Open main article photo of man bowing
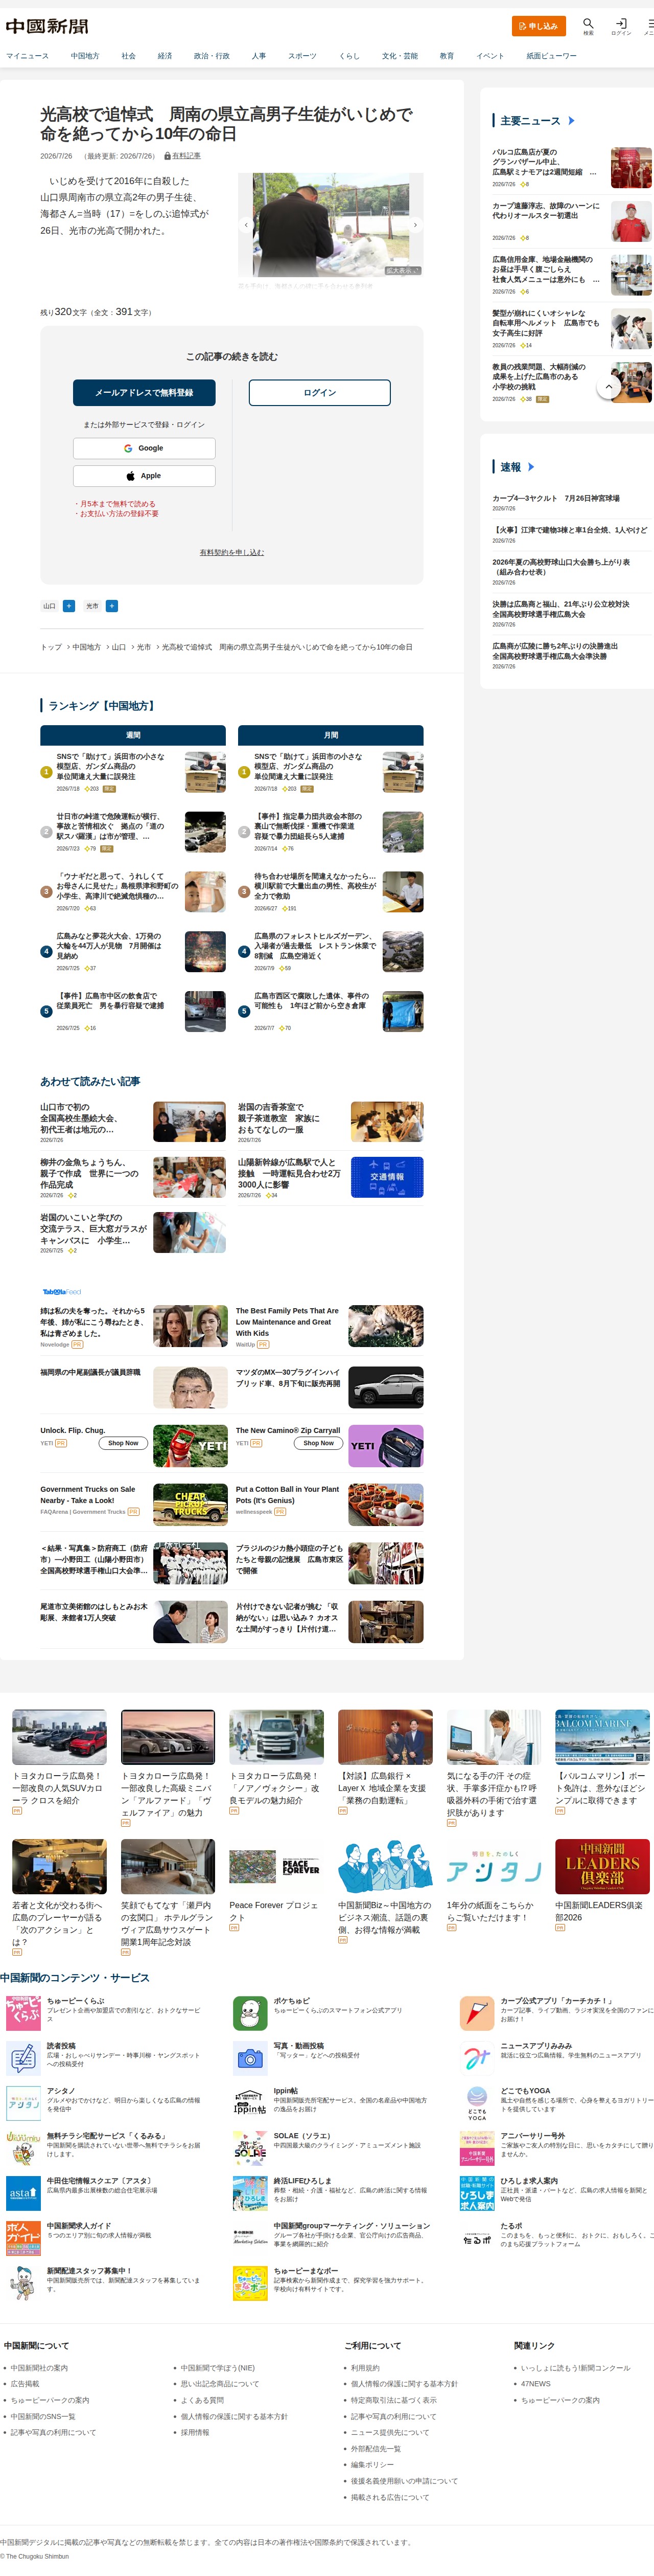Viewport: 654px width, 2576px height. 331,225
